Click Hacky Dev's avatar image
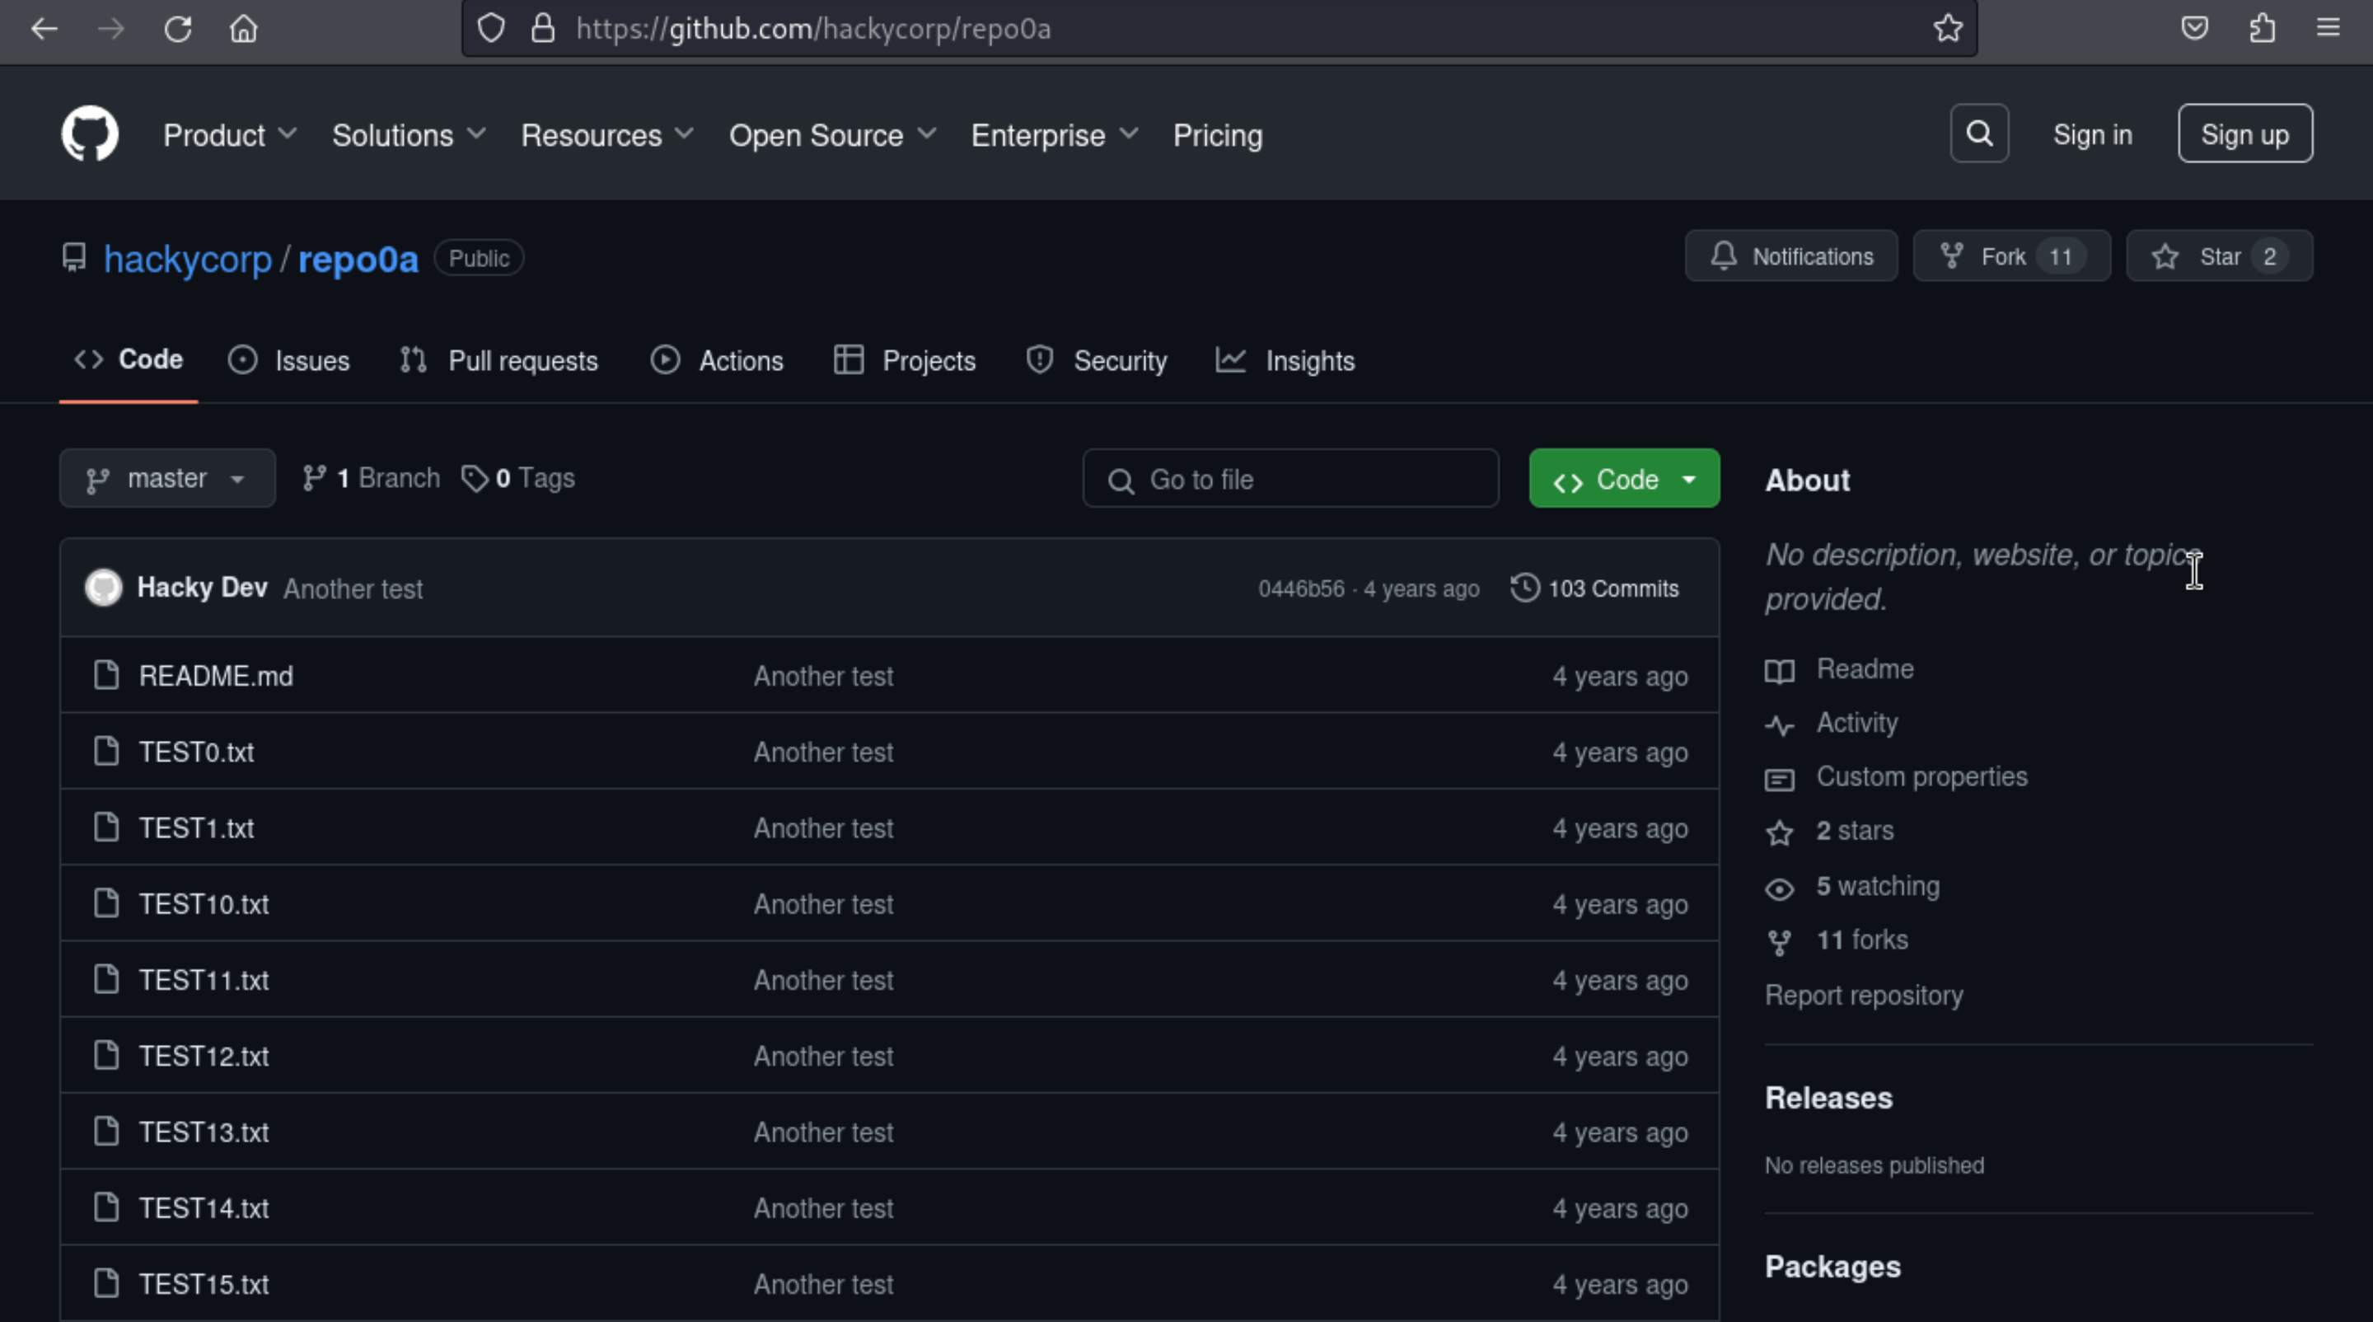The height and width of the screenshot is (1322, 2373). click(103, 588)
